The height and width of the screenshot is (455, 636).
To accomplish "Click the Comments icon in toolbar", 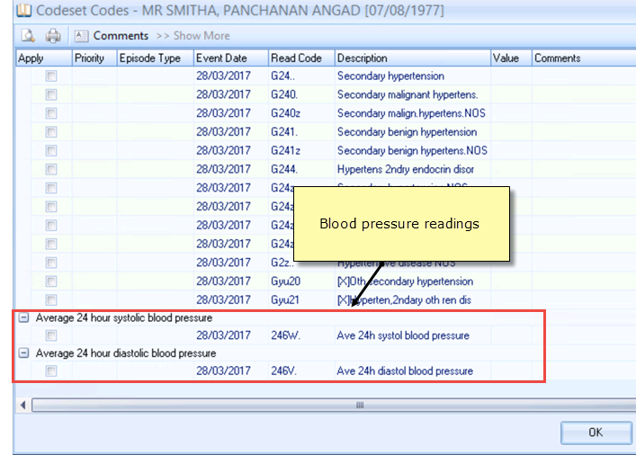I will (x=81, y=36).
